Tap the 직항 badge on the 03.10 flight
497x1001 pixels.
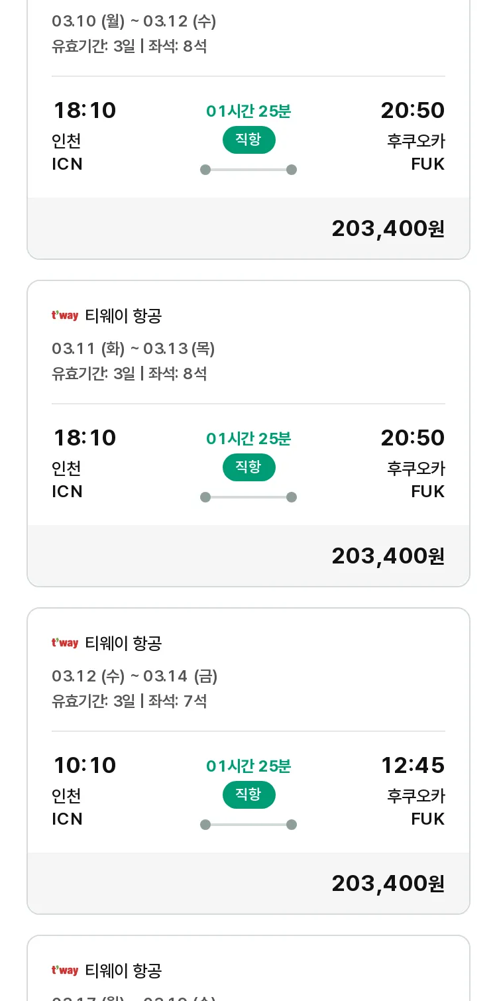click(248, 140)
